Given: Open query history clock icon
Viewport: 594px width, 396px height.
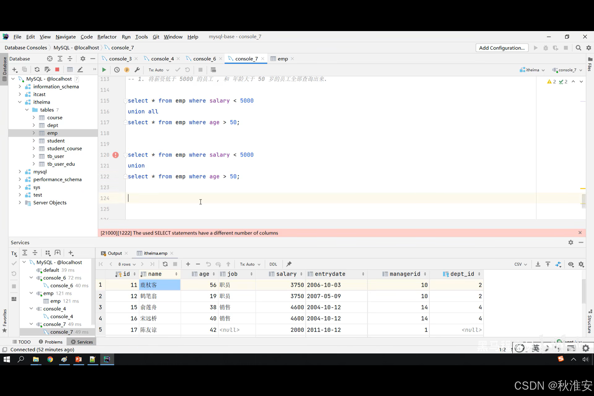Looking at the screenshot, I should pyautogui.click(x=117, y=70).
